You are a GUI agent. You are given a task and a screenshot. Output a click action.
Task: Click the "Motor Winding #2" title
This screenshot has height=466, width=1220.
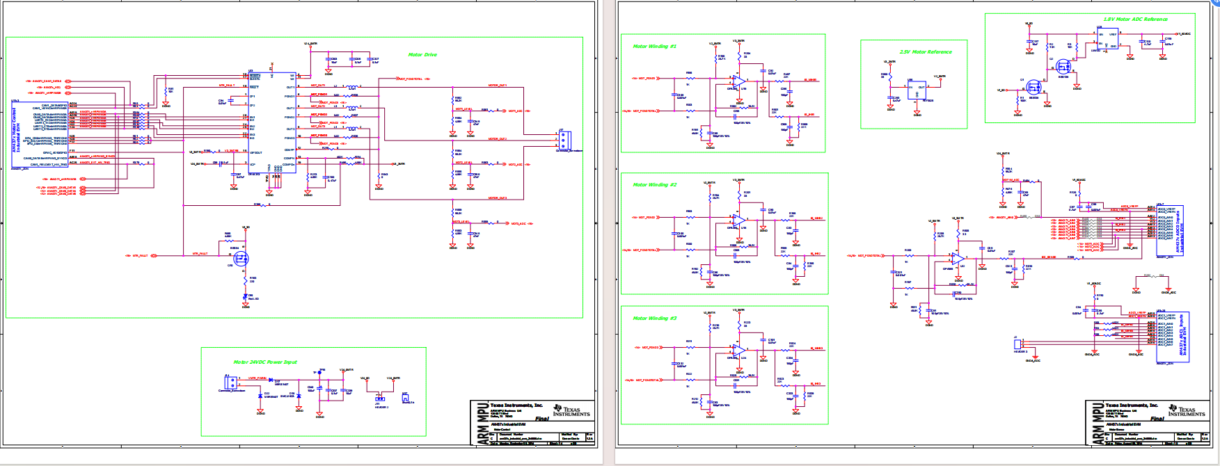[655, 185]
